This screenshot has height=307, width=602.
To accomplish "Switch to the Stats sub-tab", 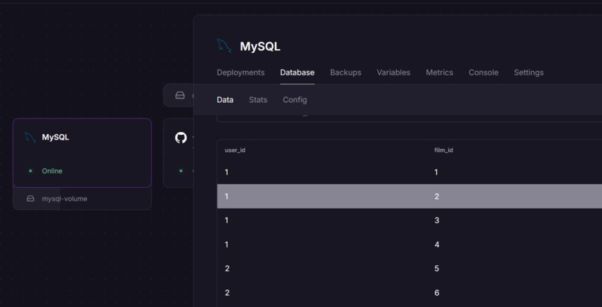I will click(x=258, y=100).
